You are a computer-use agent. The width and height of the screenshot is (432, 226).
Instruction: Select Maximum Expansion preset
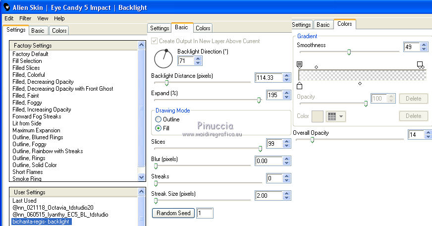(x=36, y=130)
